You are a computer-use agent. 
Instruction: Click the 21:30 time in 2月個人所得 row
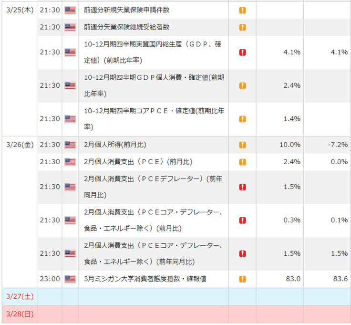50,145
